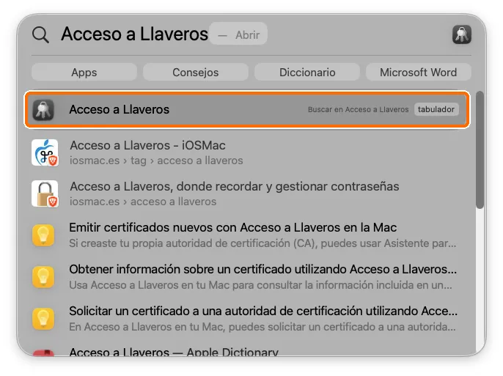The image size is (503, 376).
Task: Click the tabulador key badge
Action: point(436,109)
